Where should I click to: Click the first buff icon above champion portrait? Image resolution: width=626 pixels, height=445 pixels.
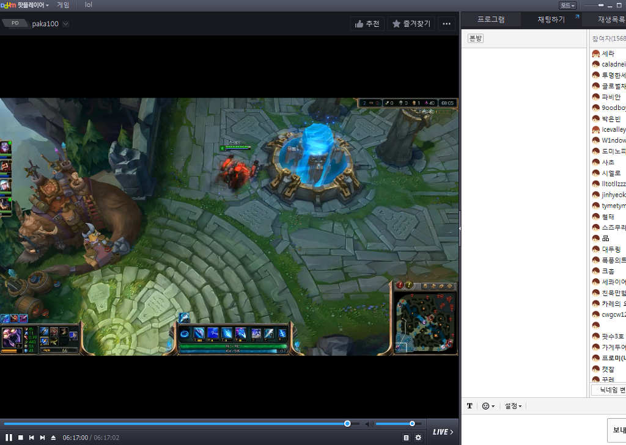[5, 318]
